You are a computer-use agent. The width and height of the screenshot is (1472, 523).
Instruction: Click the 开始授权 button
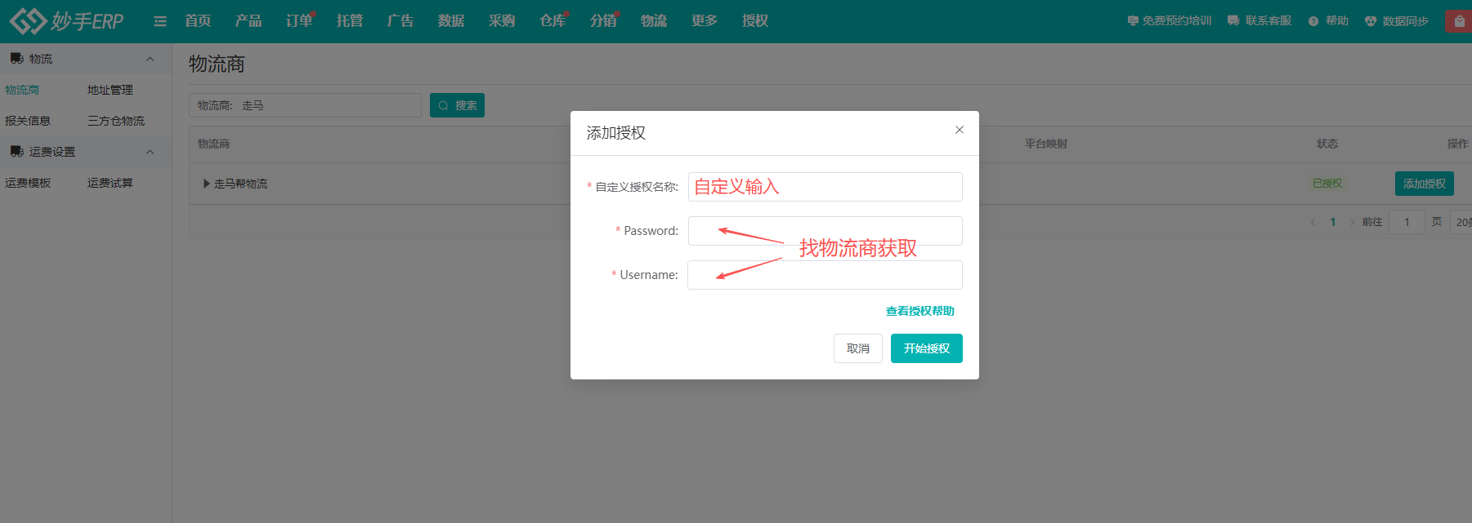[927, 348]
